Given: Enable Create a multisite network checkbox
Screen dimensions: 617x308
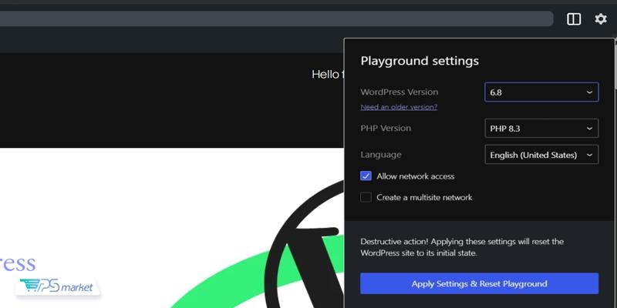Looking at the screenshot, I should pos(366,197).
